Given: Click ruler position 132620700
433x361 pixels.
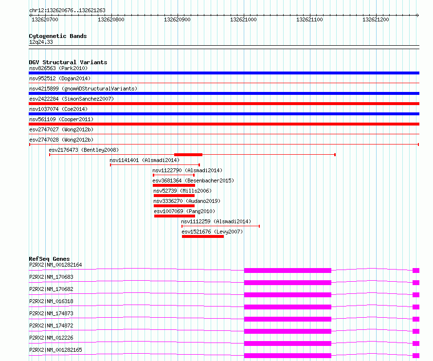Looking at the screenshot, I should (45, 19).
